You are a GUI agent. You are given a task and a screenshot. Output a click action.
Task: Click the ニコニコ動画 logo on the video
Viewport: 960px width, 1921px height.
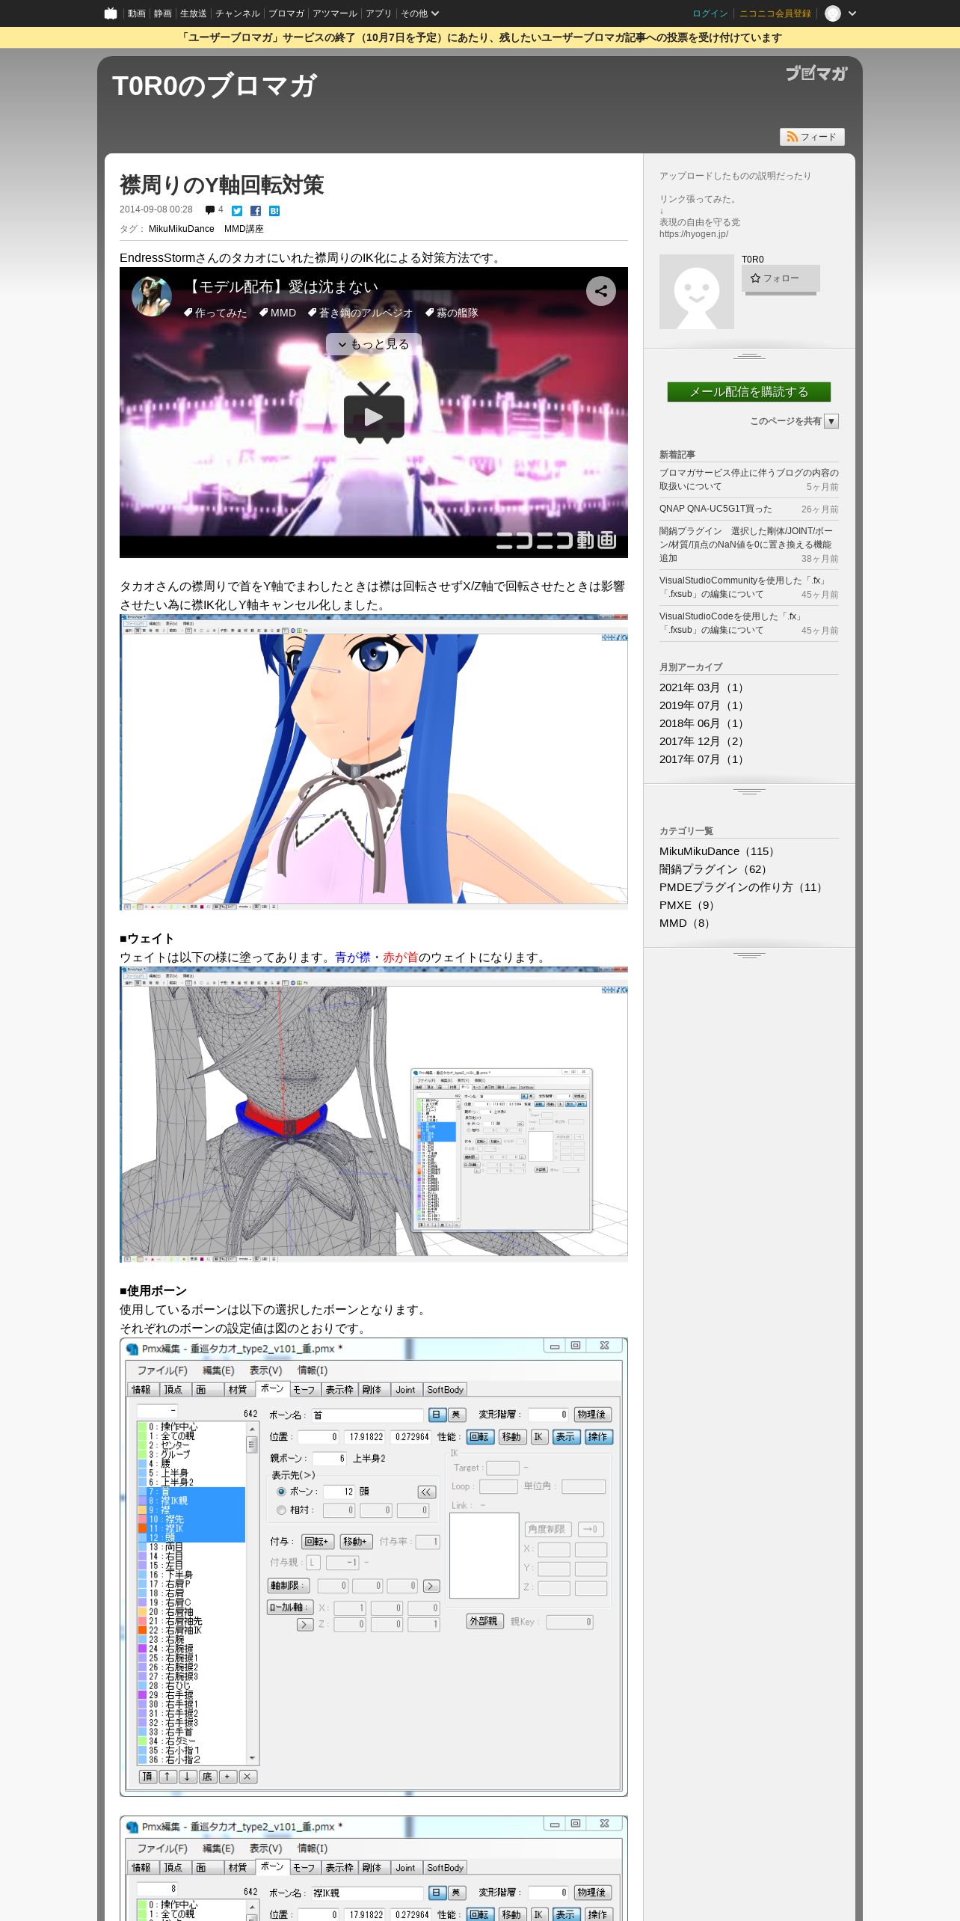tap(556, 540)
